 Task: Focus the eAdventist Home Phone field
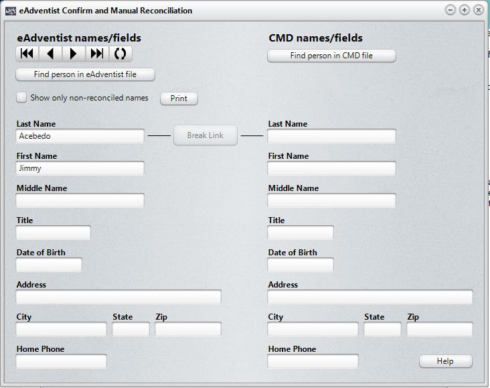(x=62, y=361)
